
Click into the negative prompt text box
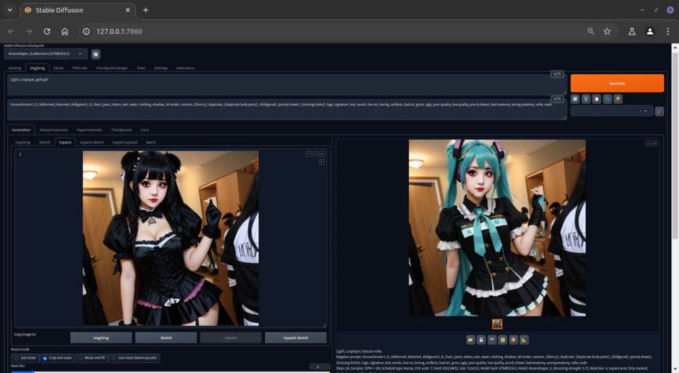pyautogui.click(x=287, y=109)
